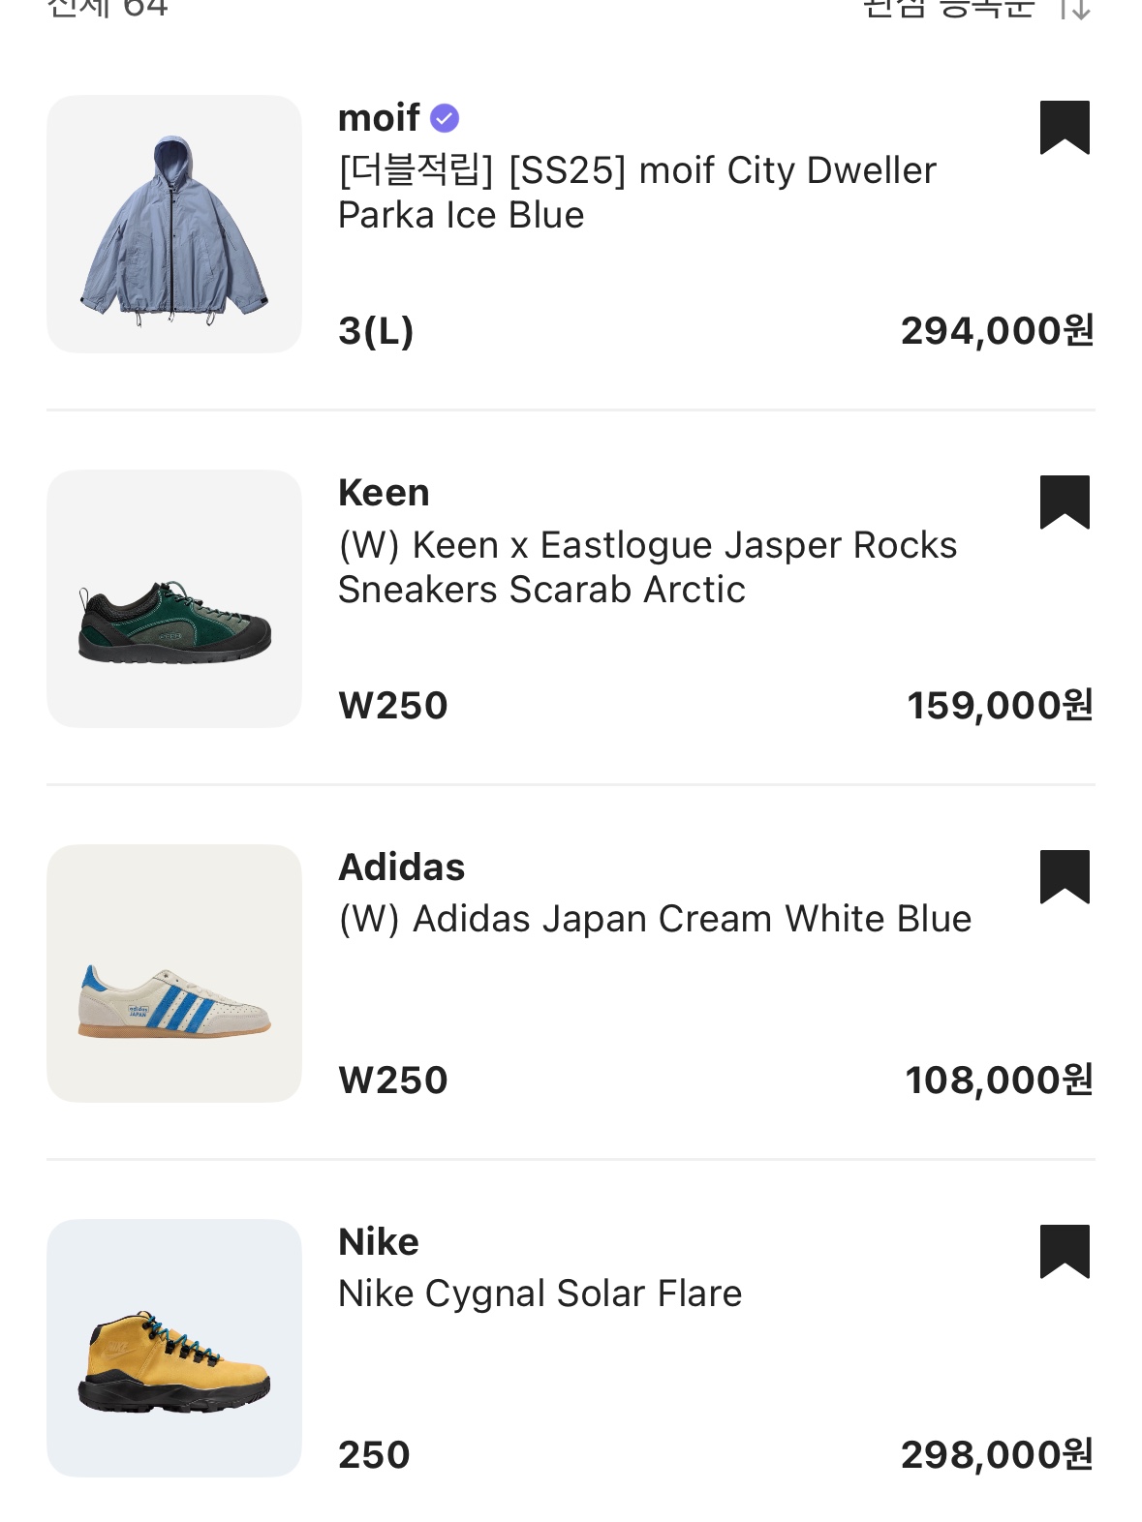Tap the moif verified badge icon

click(x=445, y=118)
